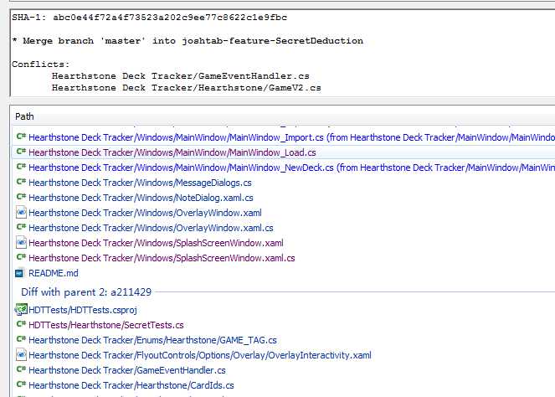The image size is (555, 397).
Task: Select Windows/OverlayWindow.xaml.cs entry
Action: (151, 228)
